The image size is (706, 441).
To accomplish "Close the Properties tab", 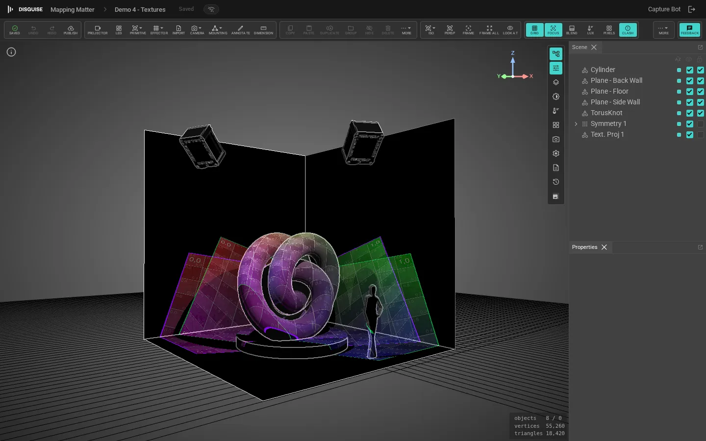I will [604, 247].
